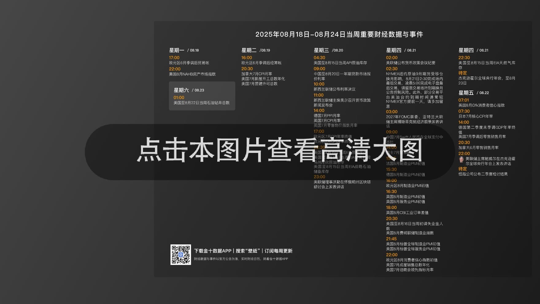Open the 美国8月NAHB房产市场指数 event

tap(192, 74)
